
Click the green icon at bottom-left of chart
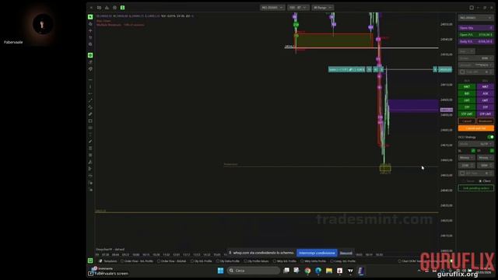tap(90, 261)
